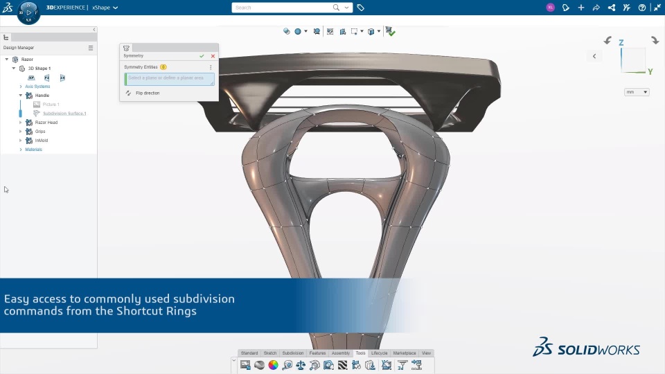Expand the Materials node
The height and width of the screenshot is (374, 665).
coord(21,150)
